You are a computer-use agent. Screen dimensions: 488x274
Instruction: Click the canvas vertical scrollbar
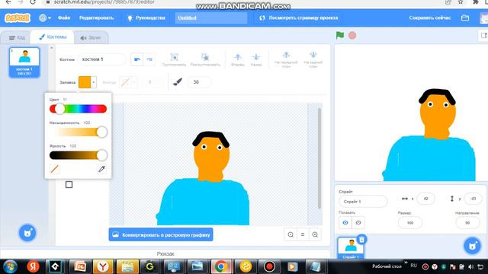coord(319,158)
